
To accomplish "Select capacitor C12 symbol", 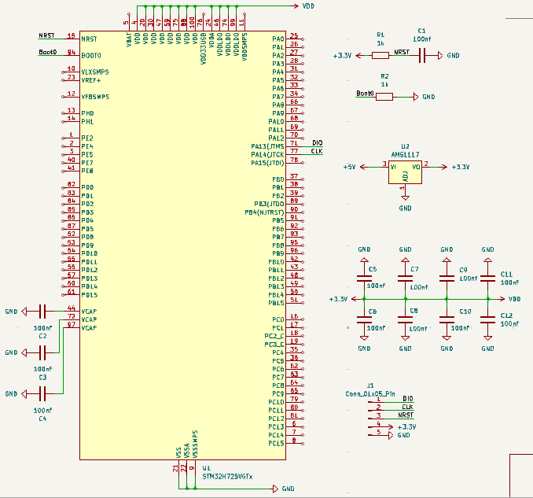I will 487,319.
